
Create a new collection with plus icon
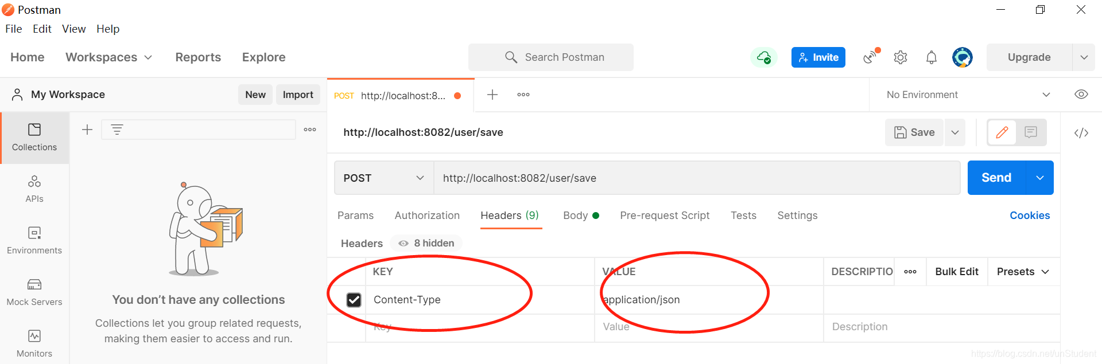[87, 130]
